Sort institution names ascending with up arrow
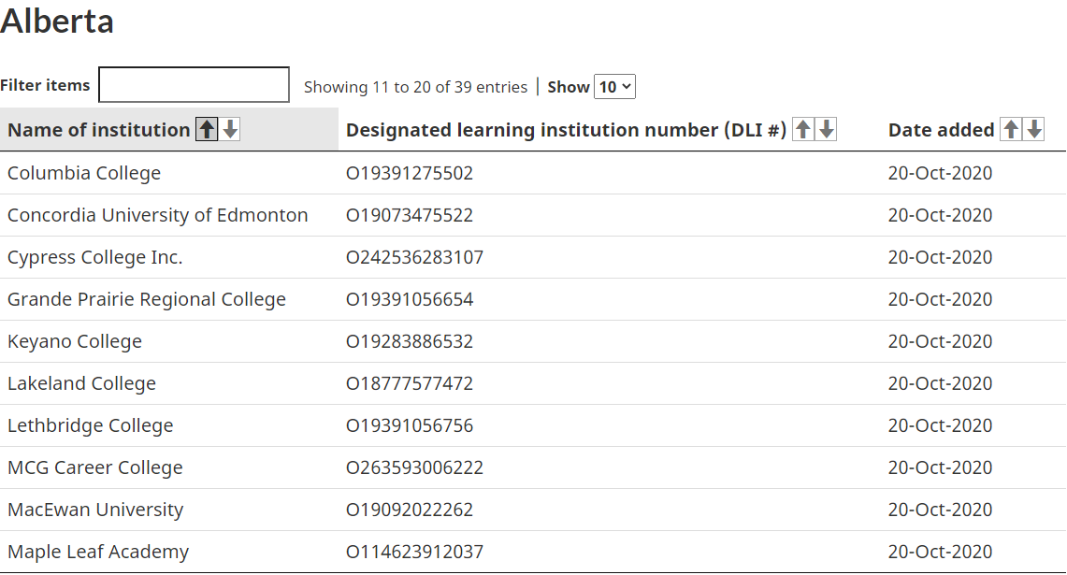The height and width of the screenshot is (575, 1067). point(207,129)
